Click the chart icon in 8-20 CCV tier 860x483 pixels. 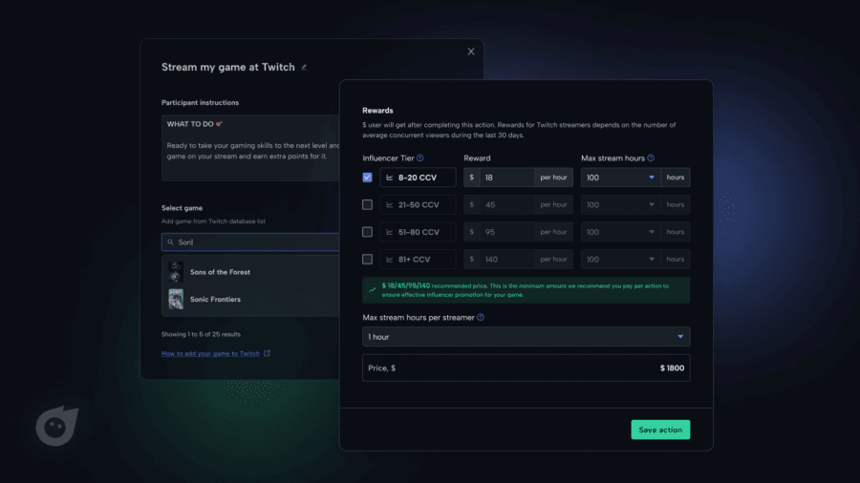pyautogui.click(x=390, y=178)
